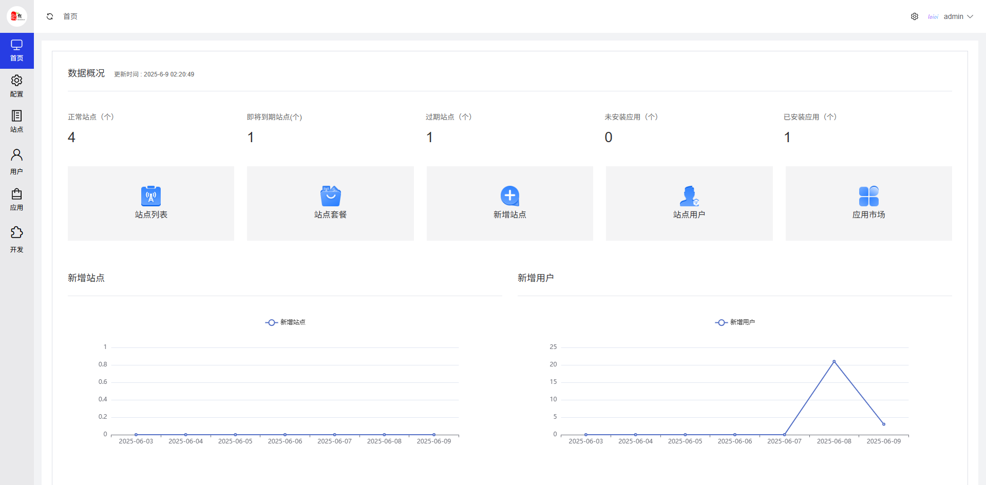This screenshot has width=986, height=485.
Task: Select 应用 in the sidebar
Action: (16, 199)
